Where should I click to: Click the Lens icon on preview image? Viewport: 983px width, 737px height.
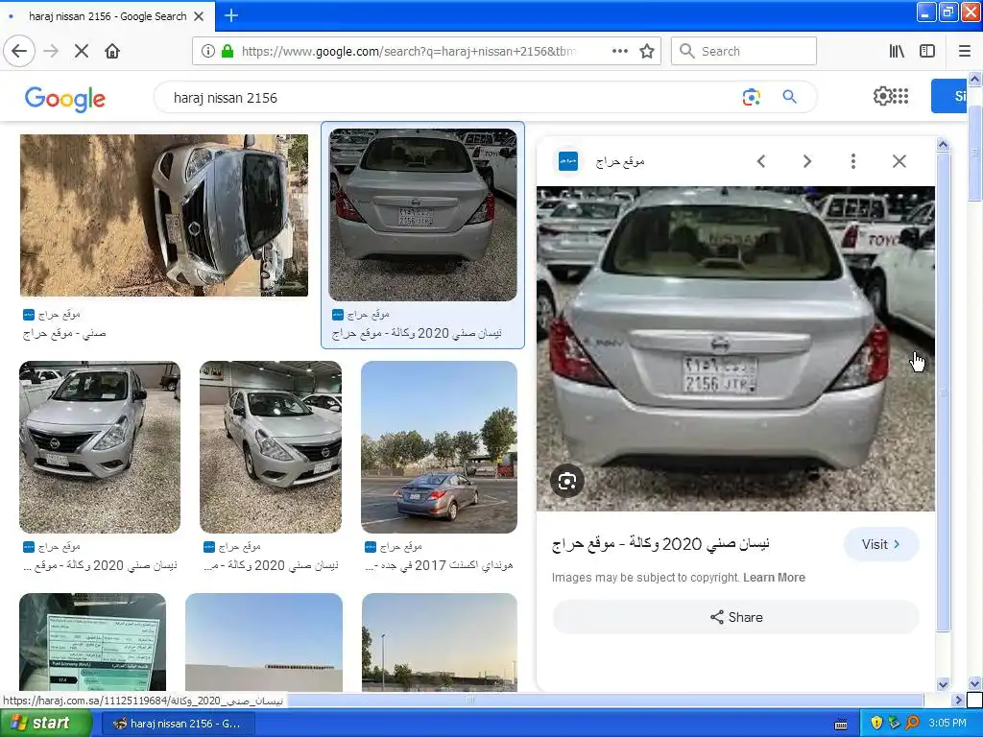pos(567,481)
